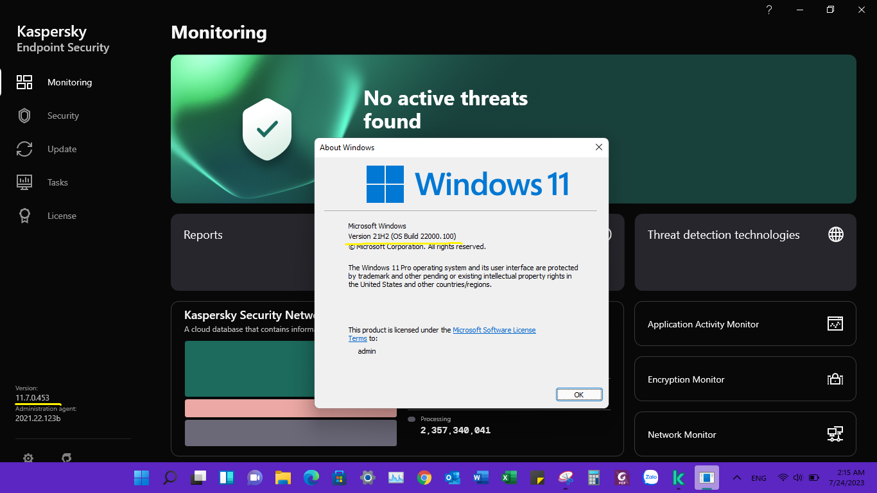Click the Processing value 2,357,340,041
This screenshot has height=493, width=877.
[455, 430]
